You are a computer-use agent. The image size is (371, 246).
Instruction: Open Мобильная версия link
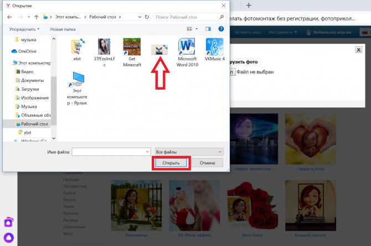click(329, 33)
